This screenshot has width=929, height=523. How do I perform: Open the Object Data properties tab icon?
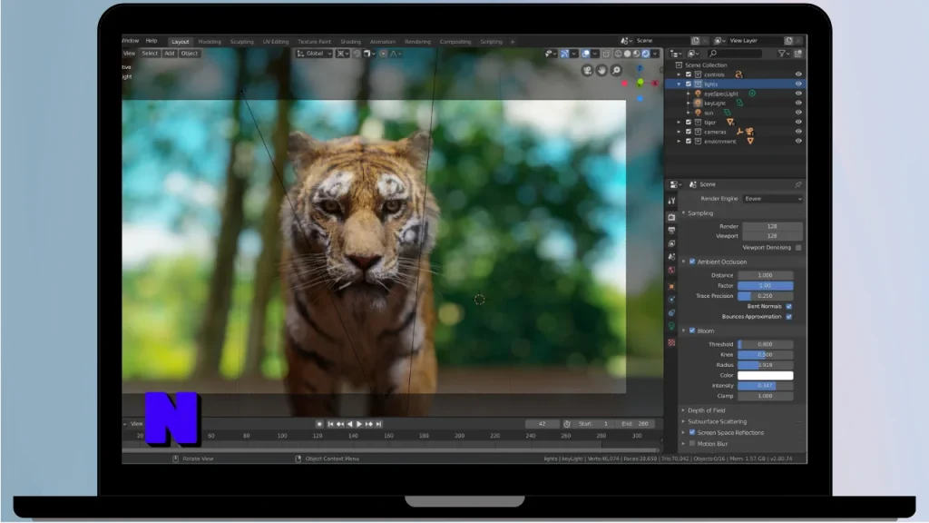[671, 326]
